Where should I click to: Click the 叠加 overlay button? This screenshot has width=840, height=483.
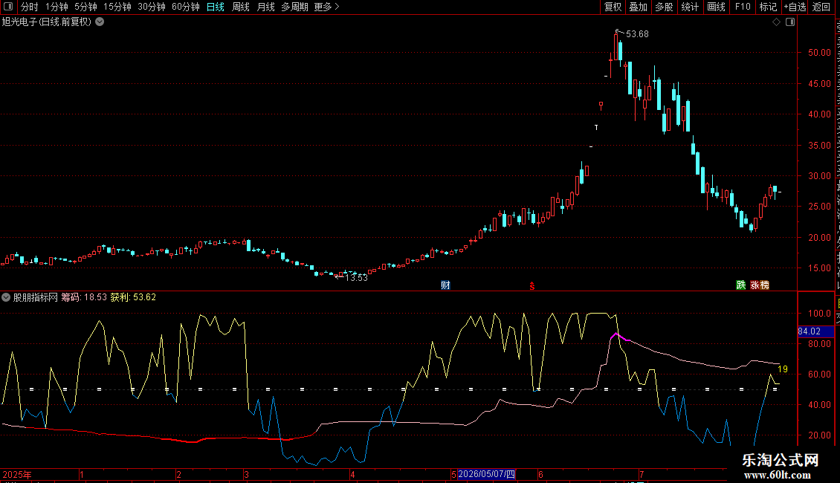pos(638,7)
